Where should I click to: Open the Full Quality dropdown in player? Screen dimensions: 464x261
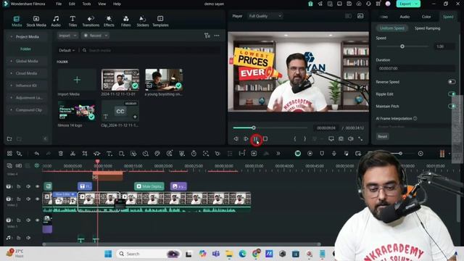click(x=265, y=16)
